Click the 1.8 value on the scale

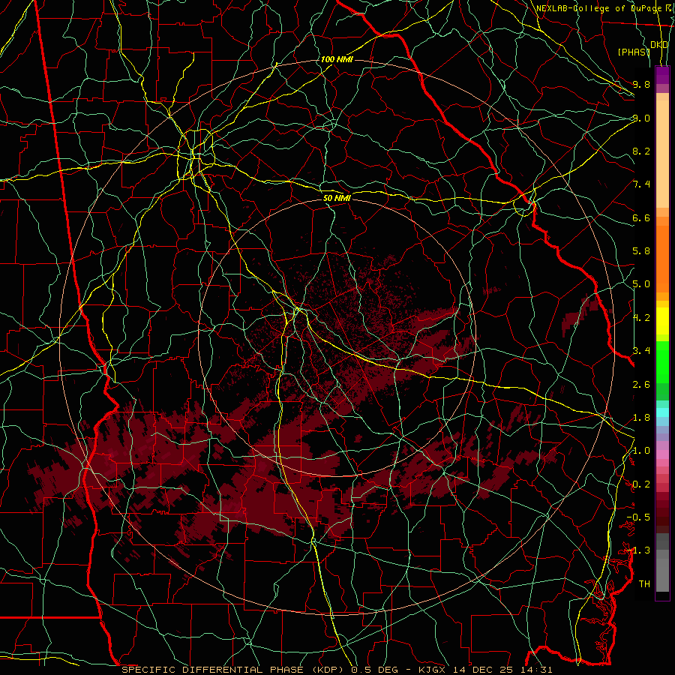pos(641,418)
